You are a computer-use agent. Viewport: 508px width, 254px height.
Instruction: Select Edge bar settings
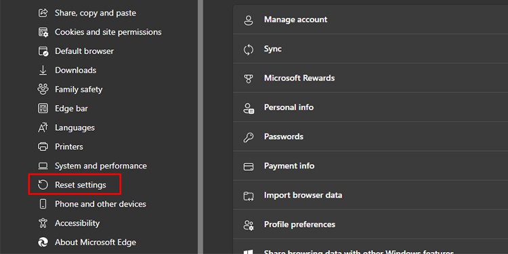tap(71, 108)
